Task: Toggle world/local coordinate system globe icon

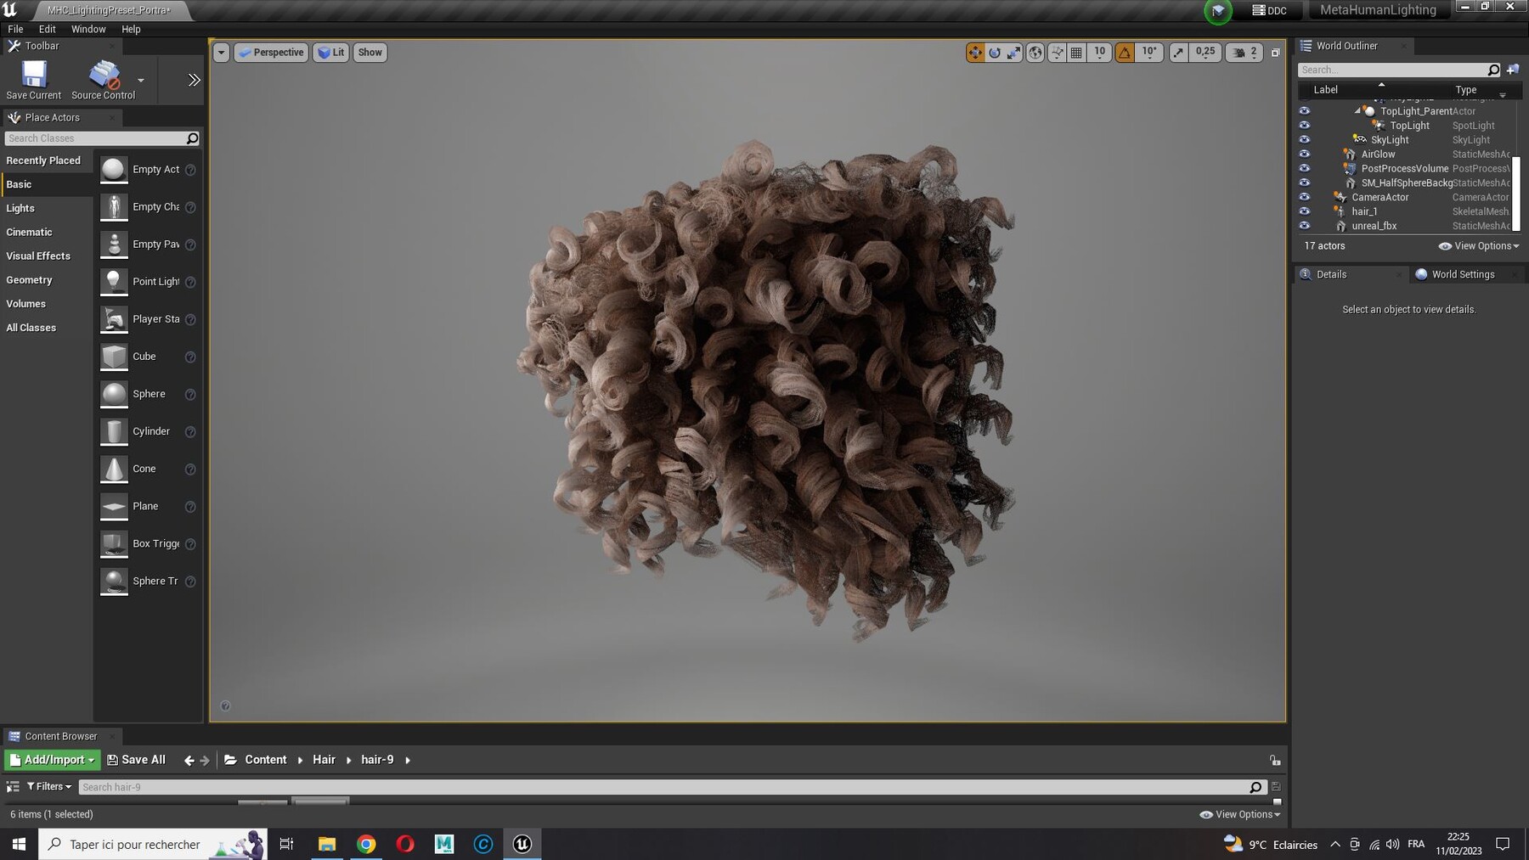Action: (1035, 53)
